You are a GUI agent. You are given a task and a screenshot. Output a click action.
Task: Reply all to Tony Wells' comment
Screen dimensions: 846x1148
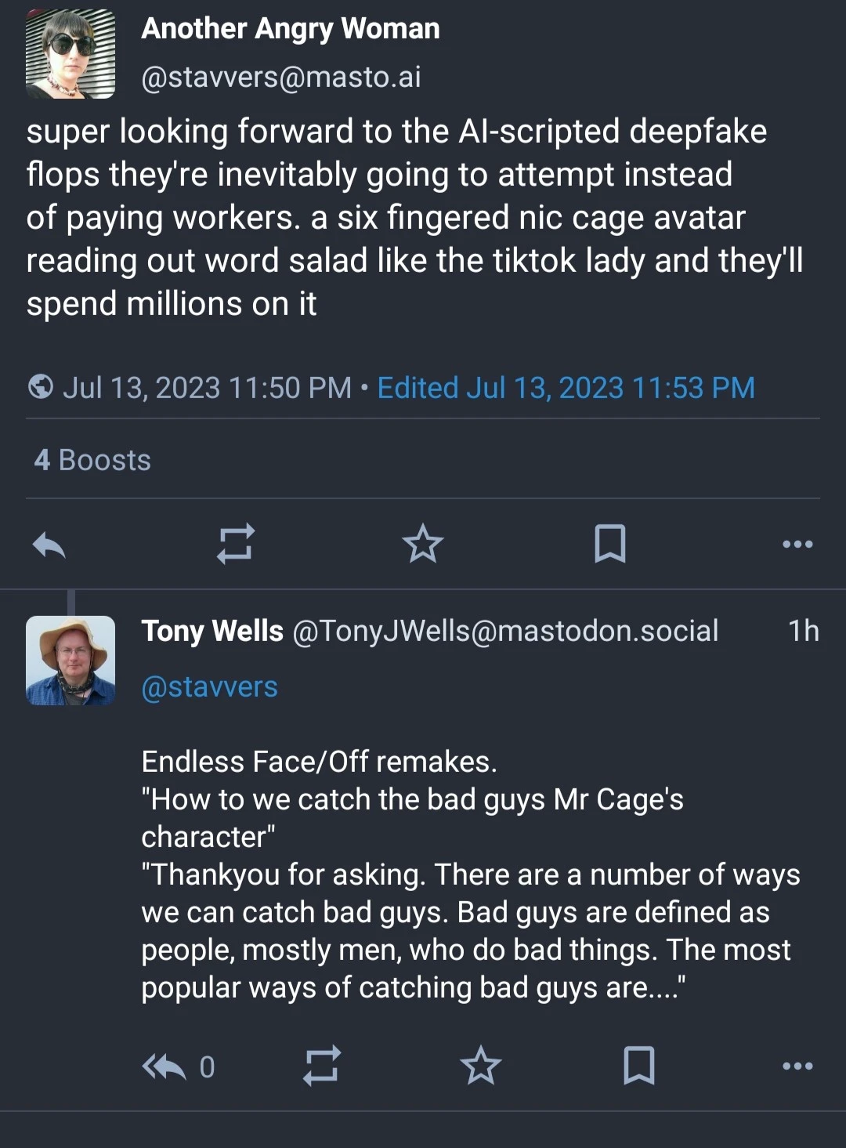164,1067
